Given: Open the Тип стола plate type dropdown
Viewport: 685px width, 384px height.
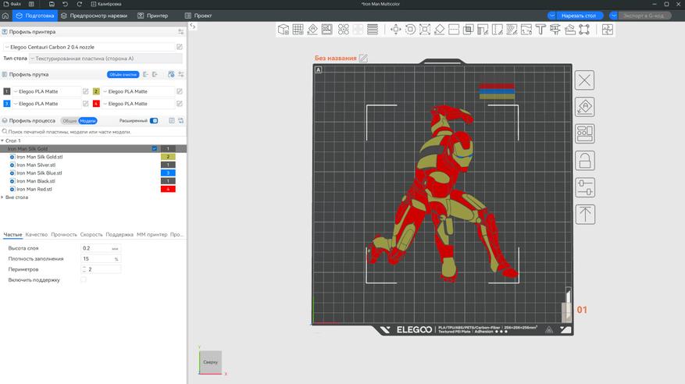Looking at the screenshot, I should (x=105, y=59).
